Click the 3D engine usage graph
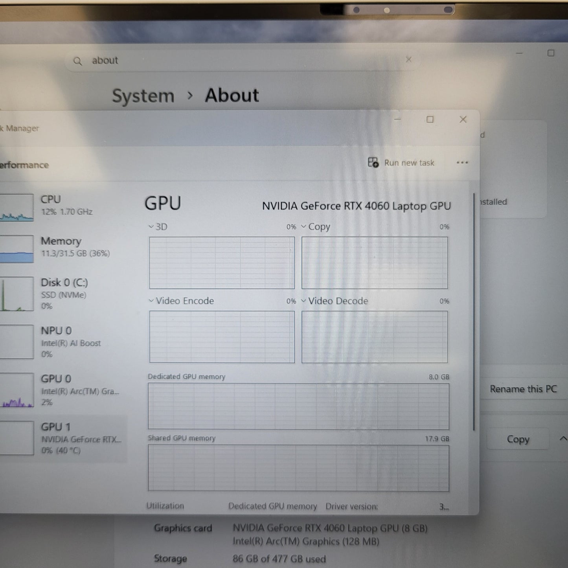Screen dimensions: 568x568 (x=222, y=263)
